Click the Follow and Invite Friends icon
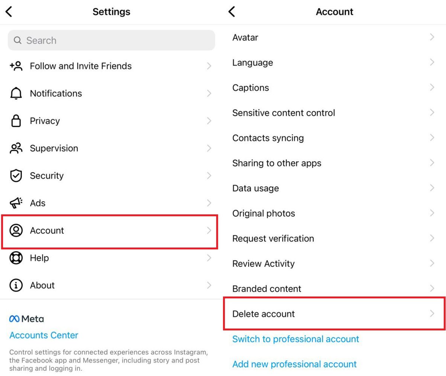Screen dimensions: 446x376 point(16,66)
